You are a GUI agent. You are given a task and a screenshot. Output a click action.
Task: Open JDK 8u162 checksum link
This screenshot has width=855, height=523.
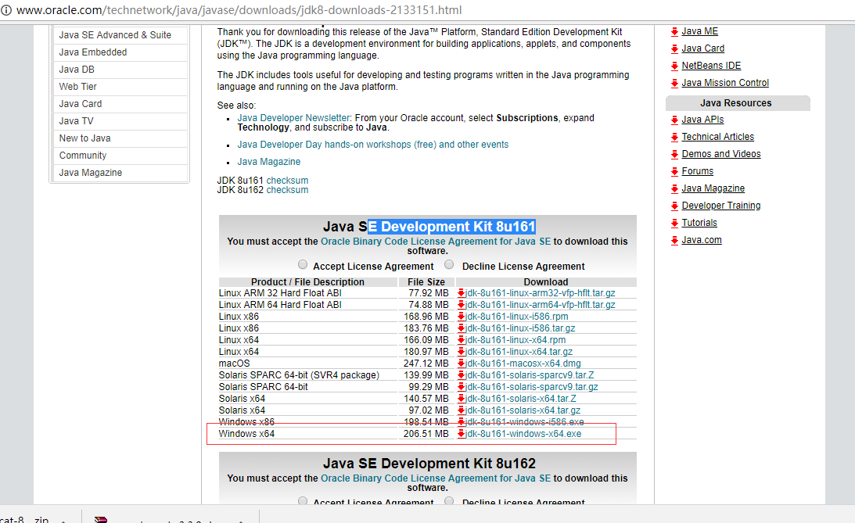287,190
